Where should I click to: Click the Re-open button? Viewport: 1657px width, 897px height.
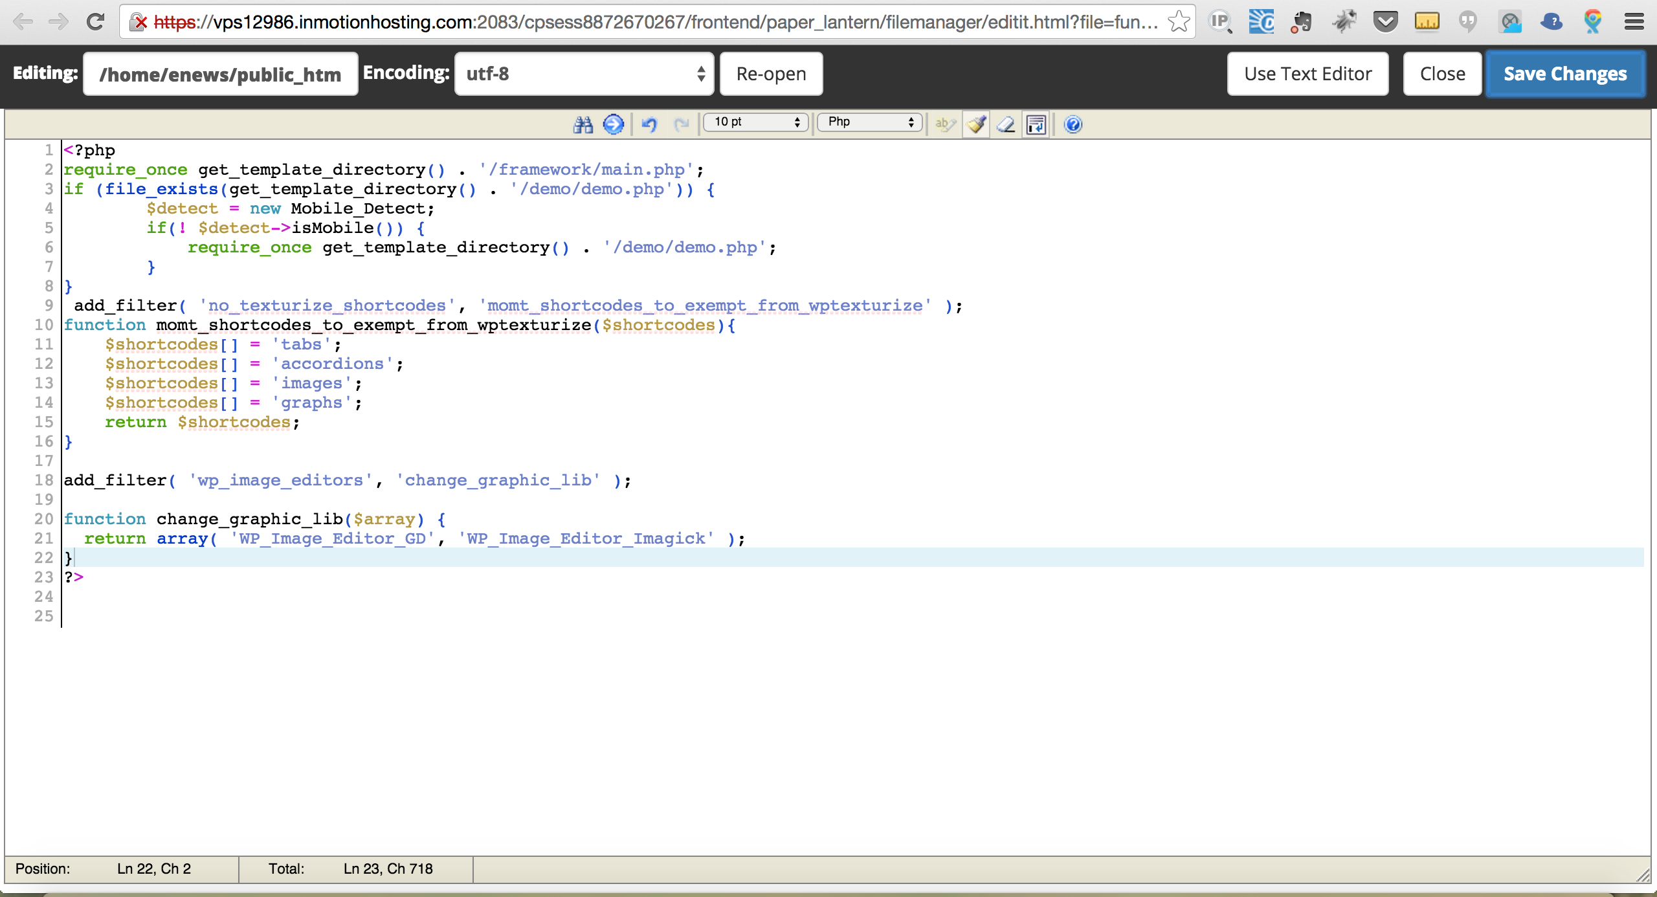[771, 74]
